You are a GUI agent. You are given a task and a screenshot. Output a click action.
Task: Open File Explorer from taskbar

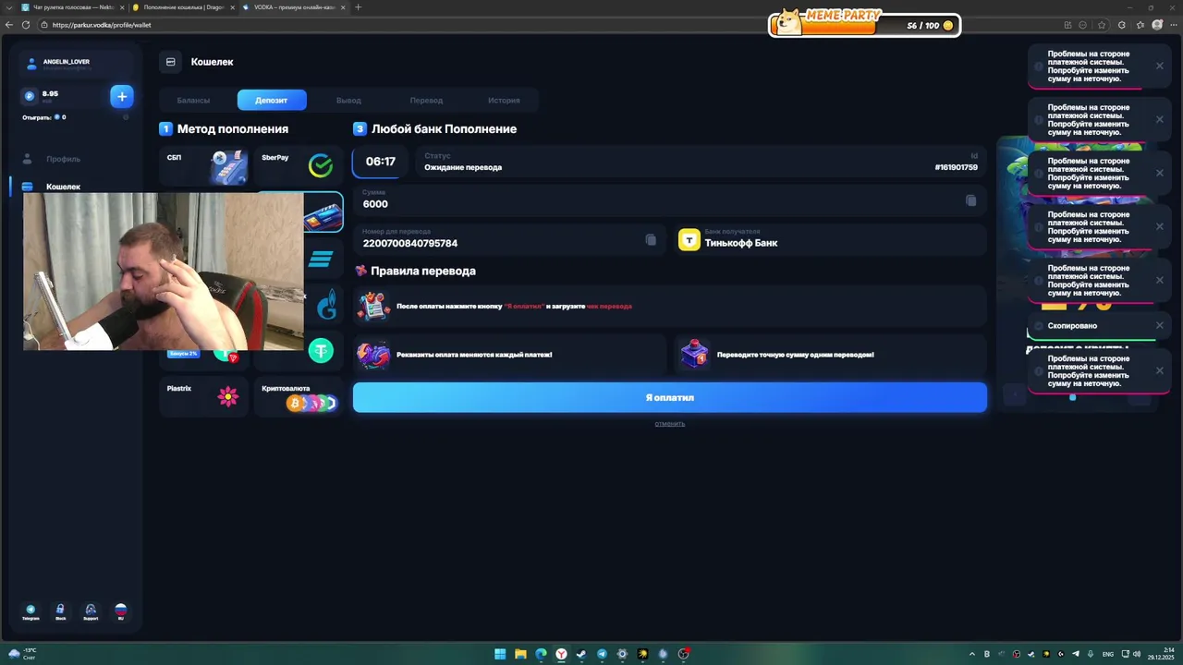coord(520,654)
